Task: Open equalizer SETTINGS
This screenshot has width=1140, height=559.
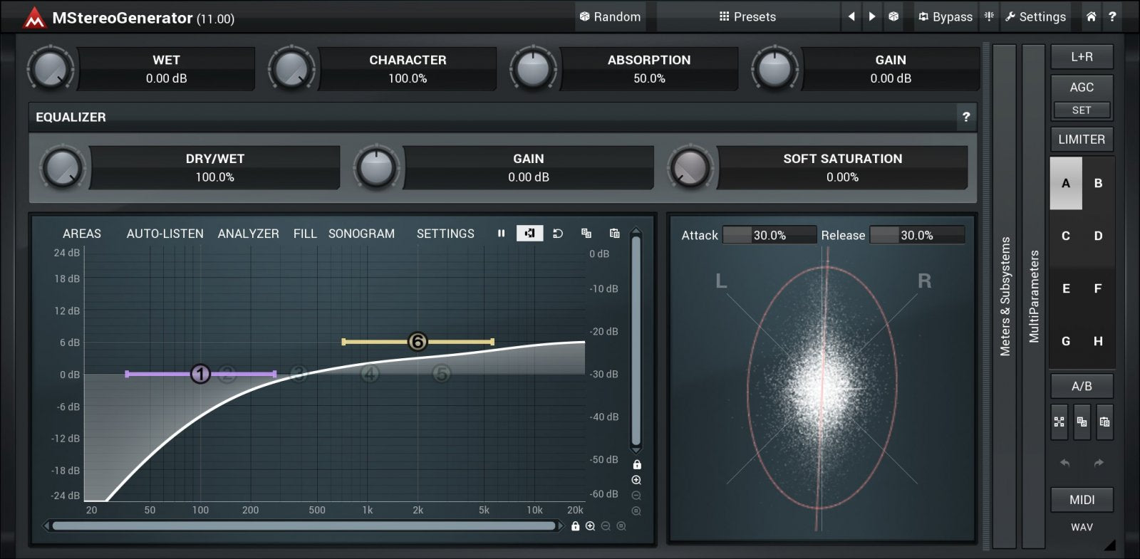Action: pos(445,234)
